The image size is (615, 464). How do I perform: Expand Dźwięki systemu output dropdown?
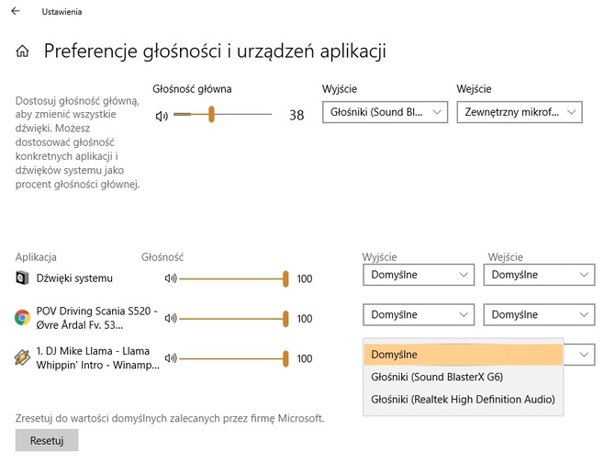point(418,275)
